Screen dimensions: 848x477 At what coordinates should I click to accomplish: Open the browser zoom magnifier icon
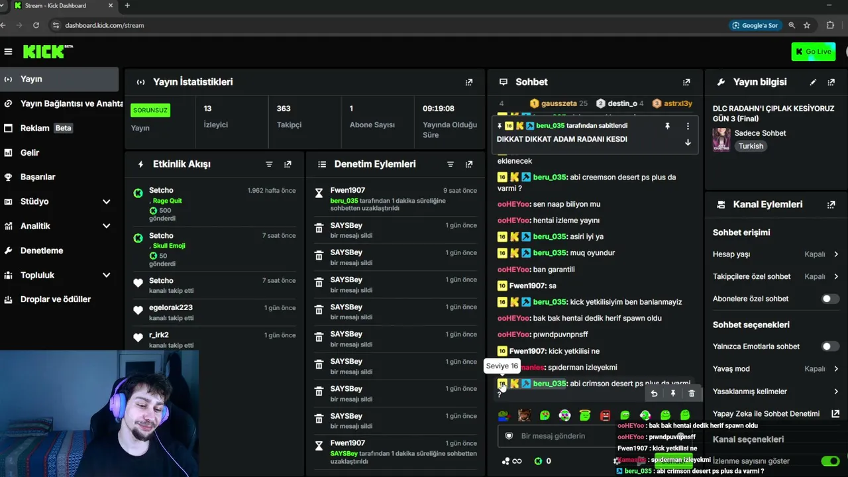[792, 25]
